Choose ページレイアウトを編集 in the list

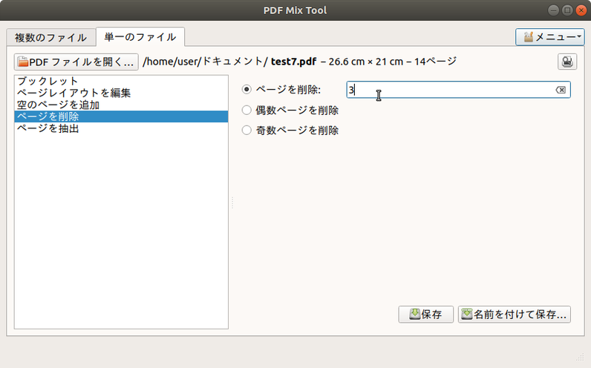pyautogui.click(x=121, y=93)
